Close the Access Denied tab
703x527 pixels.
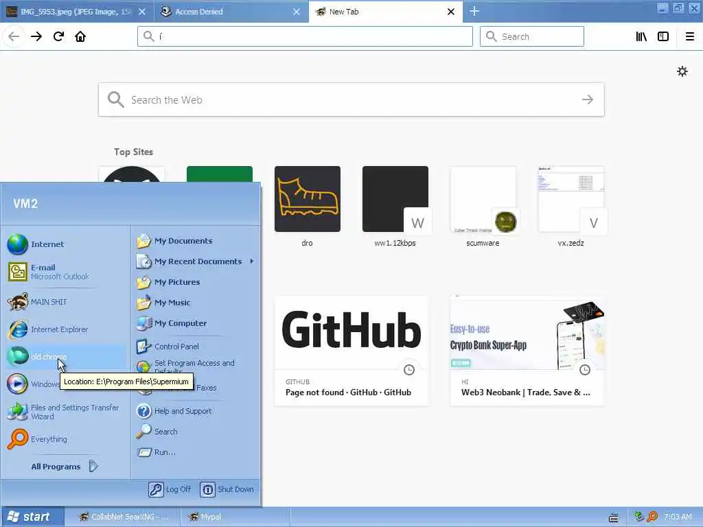point(297,12)
